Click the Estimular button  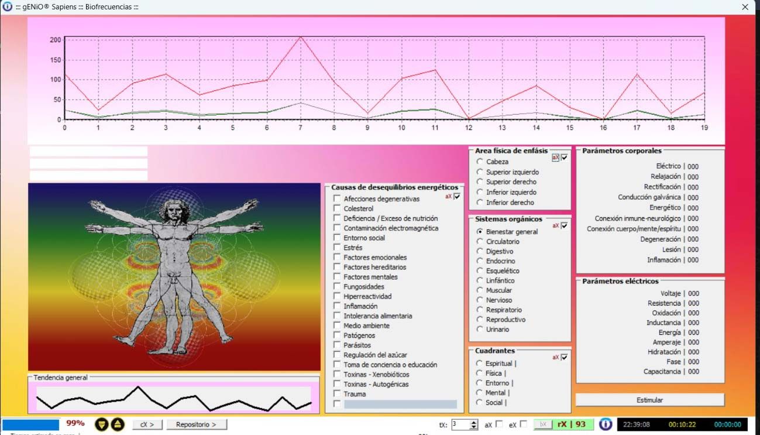[650, 400]
